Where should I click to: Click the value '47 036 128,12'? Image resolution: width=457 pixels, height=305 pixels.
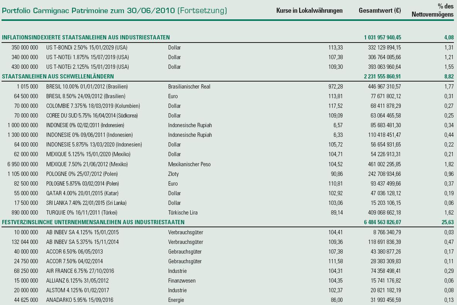point(386,193)
